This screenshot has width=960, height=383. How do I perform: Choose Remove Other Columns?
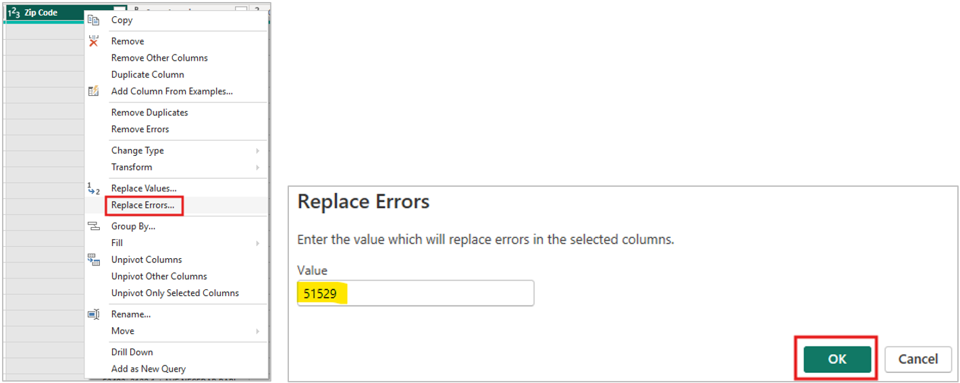click(x=159, y=58)
